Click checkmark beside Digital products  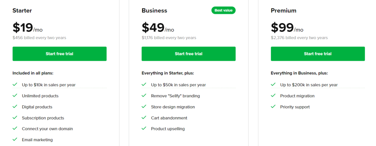point(15,106)
